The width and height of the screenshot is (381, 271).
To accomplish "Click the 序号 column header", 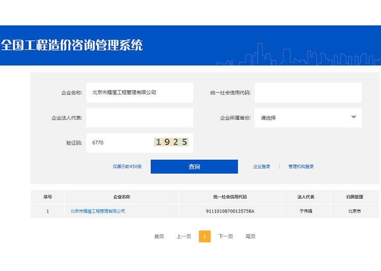I will click(48, 197).
